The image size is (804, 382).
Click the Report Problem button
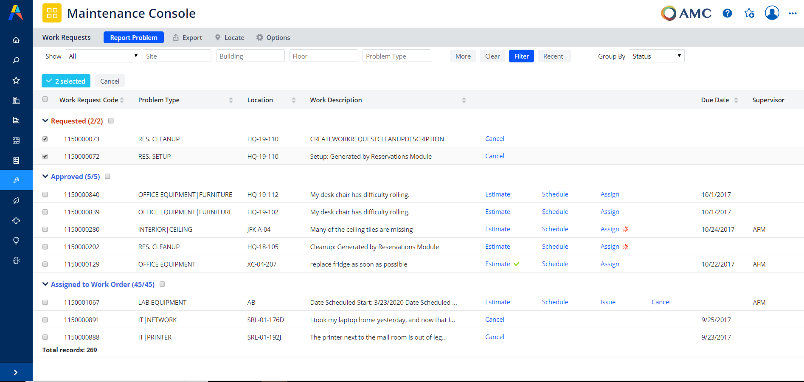click(x=134, y=38)
